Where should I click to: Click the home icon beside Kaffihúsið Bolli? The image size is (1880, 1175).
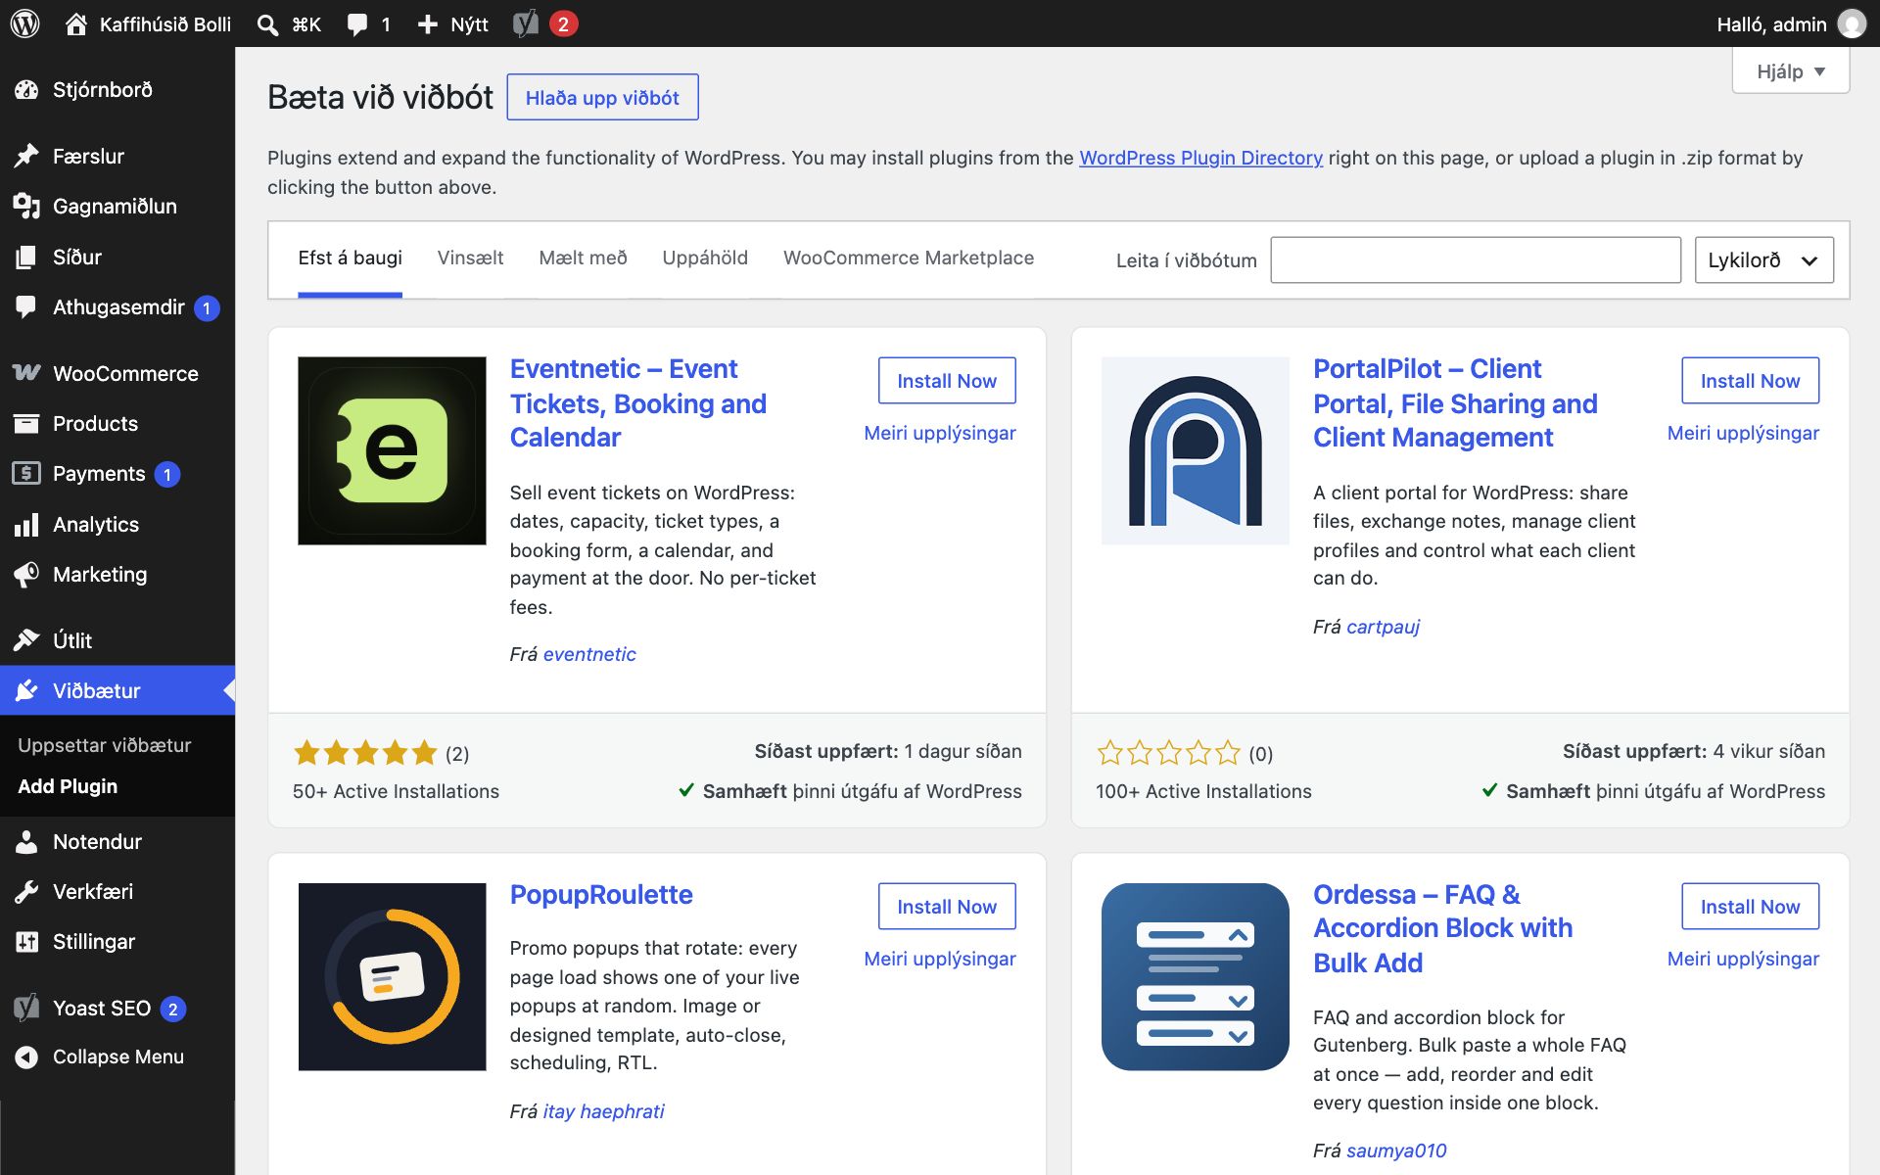click(x=76, y=23)
